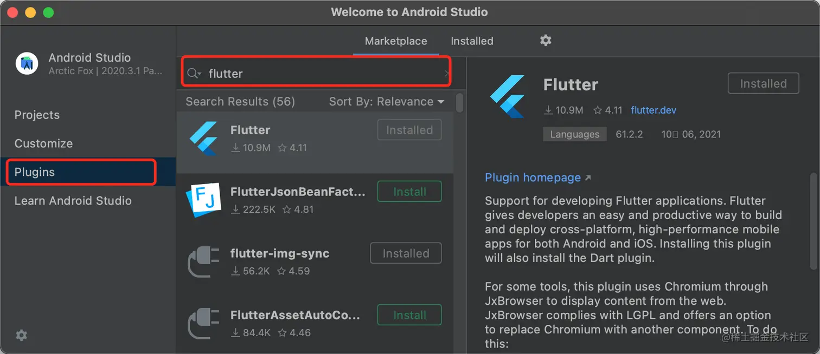This screenshot has width=820, height=354.
Task: Switch to the Installed tab
Action: [x=472, y=41]
